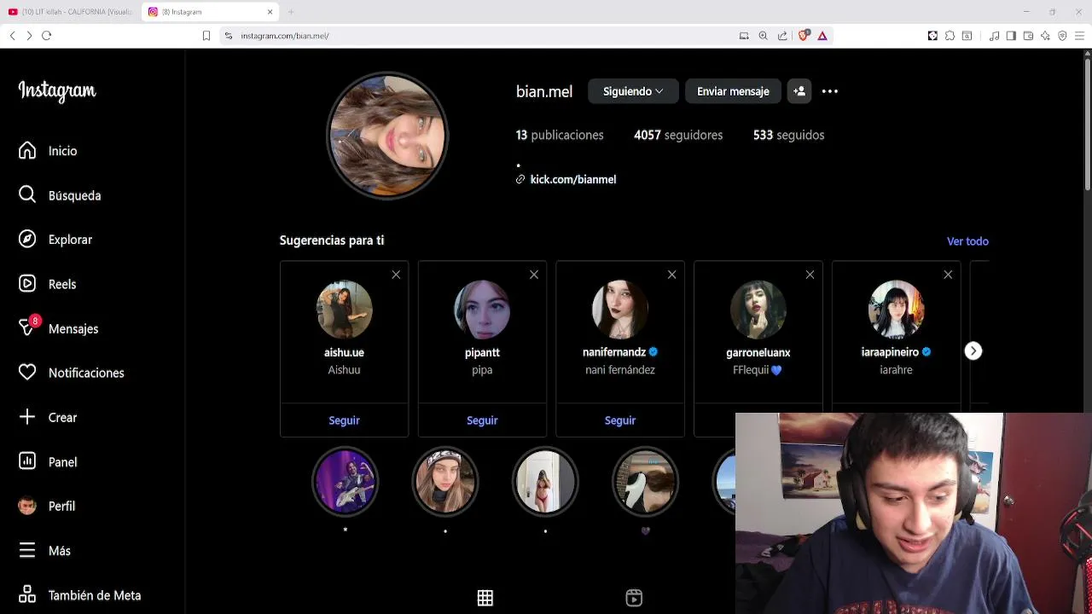Dismiss the nanifernandz suggestion card
This screenshot has height=614, width=1092.
672,275
